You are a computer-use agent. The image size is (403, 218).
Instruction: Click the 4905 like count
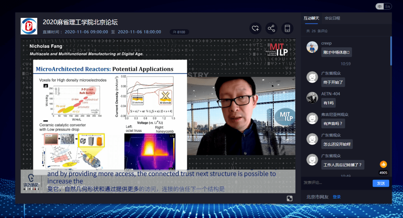pyautogui.click(x=383, y=173)
